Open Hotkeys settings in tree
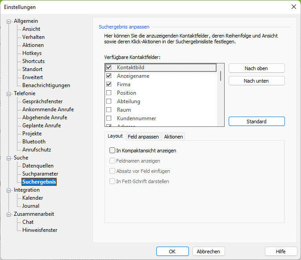The image size is (301, 260). [32, 53]
